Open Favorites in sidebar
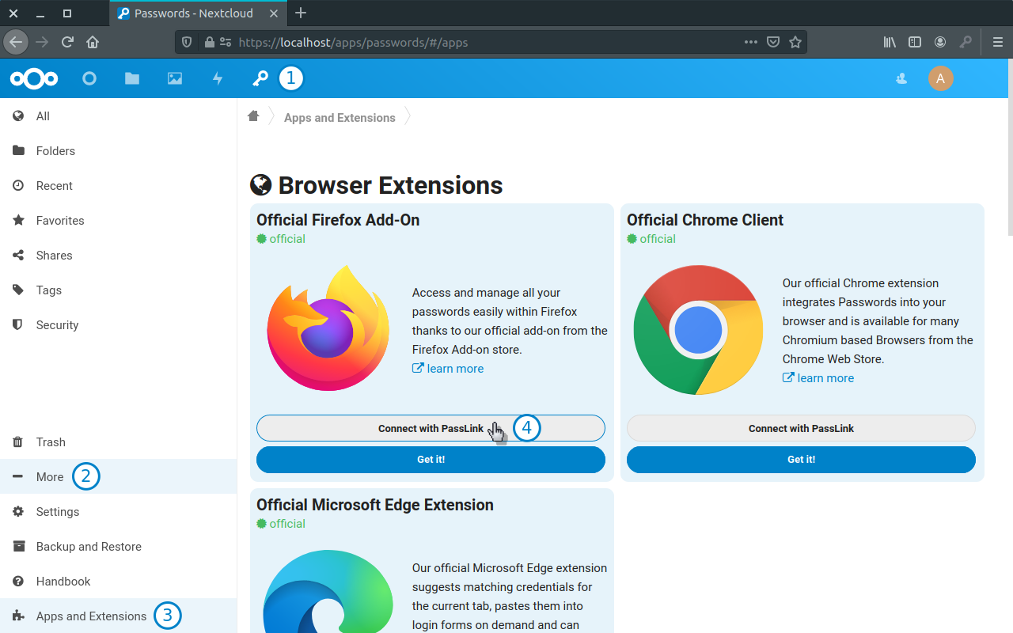1013x633 pixels. coord(119,221)
